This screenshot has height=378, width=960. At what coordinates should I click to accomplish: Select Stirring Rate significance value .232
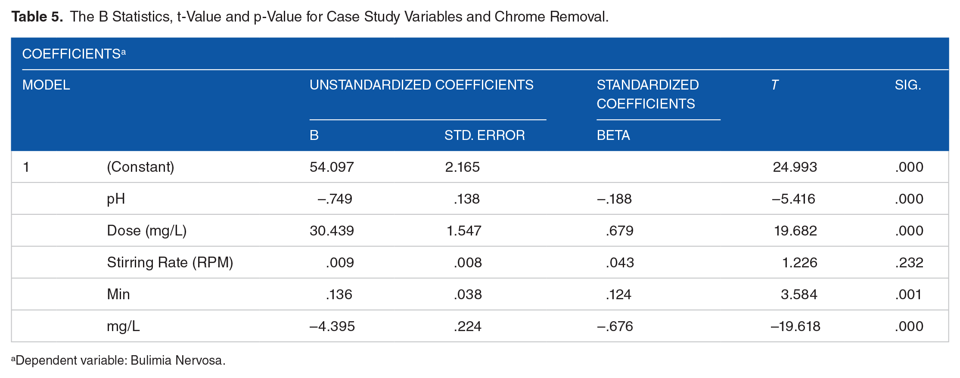(x=909, y=262)
